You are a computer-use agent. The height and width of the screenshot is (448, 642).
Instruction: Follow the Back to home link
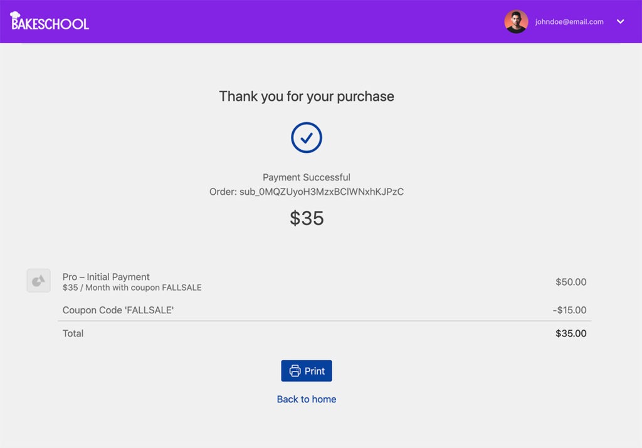(x=307, y=399)
